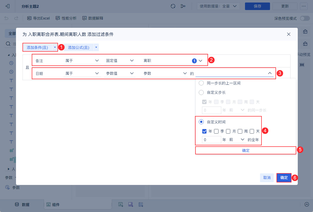Open 离职 value dropdown in 备注 row
The height and width of the screenshot is (212, 313).
(x=173, y=61)
